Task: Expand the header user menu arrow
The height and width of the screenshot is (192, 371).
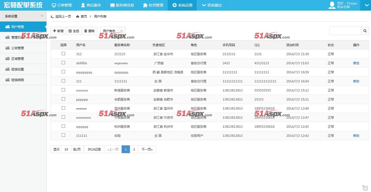Action: tap(366, 5)
